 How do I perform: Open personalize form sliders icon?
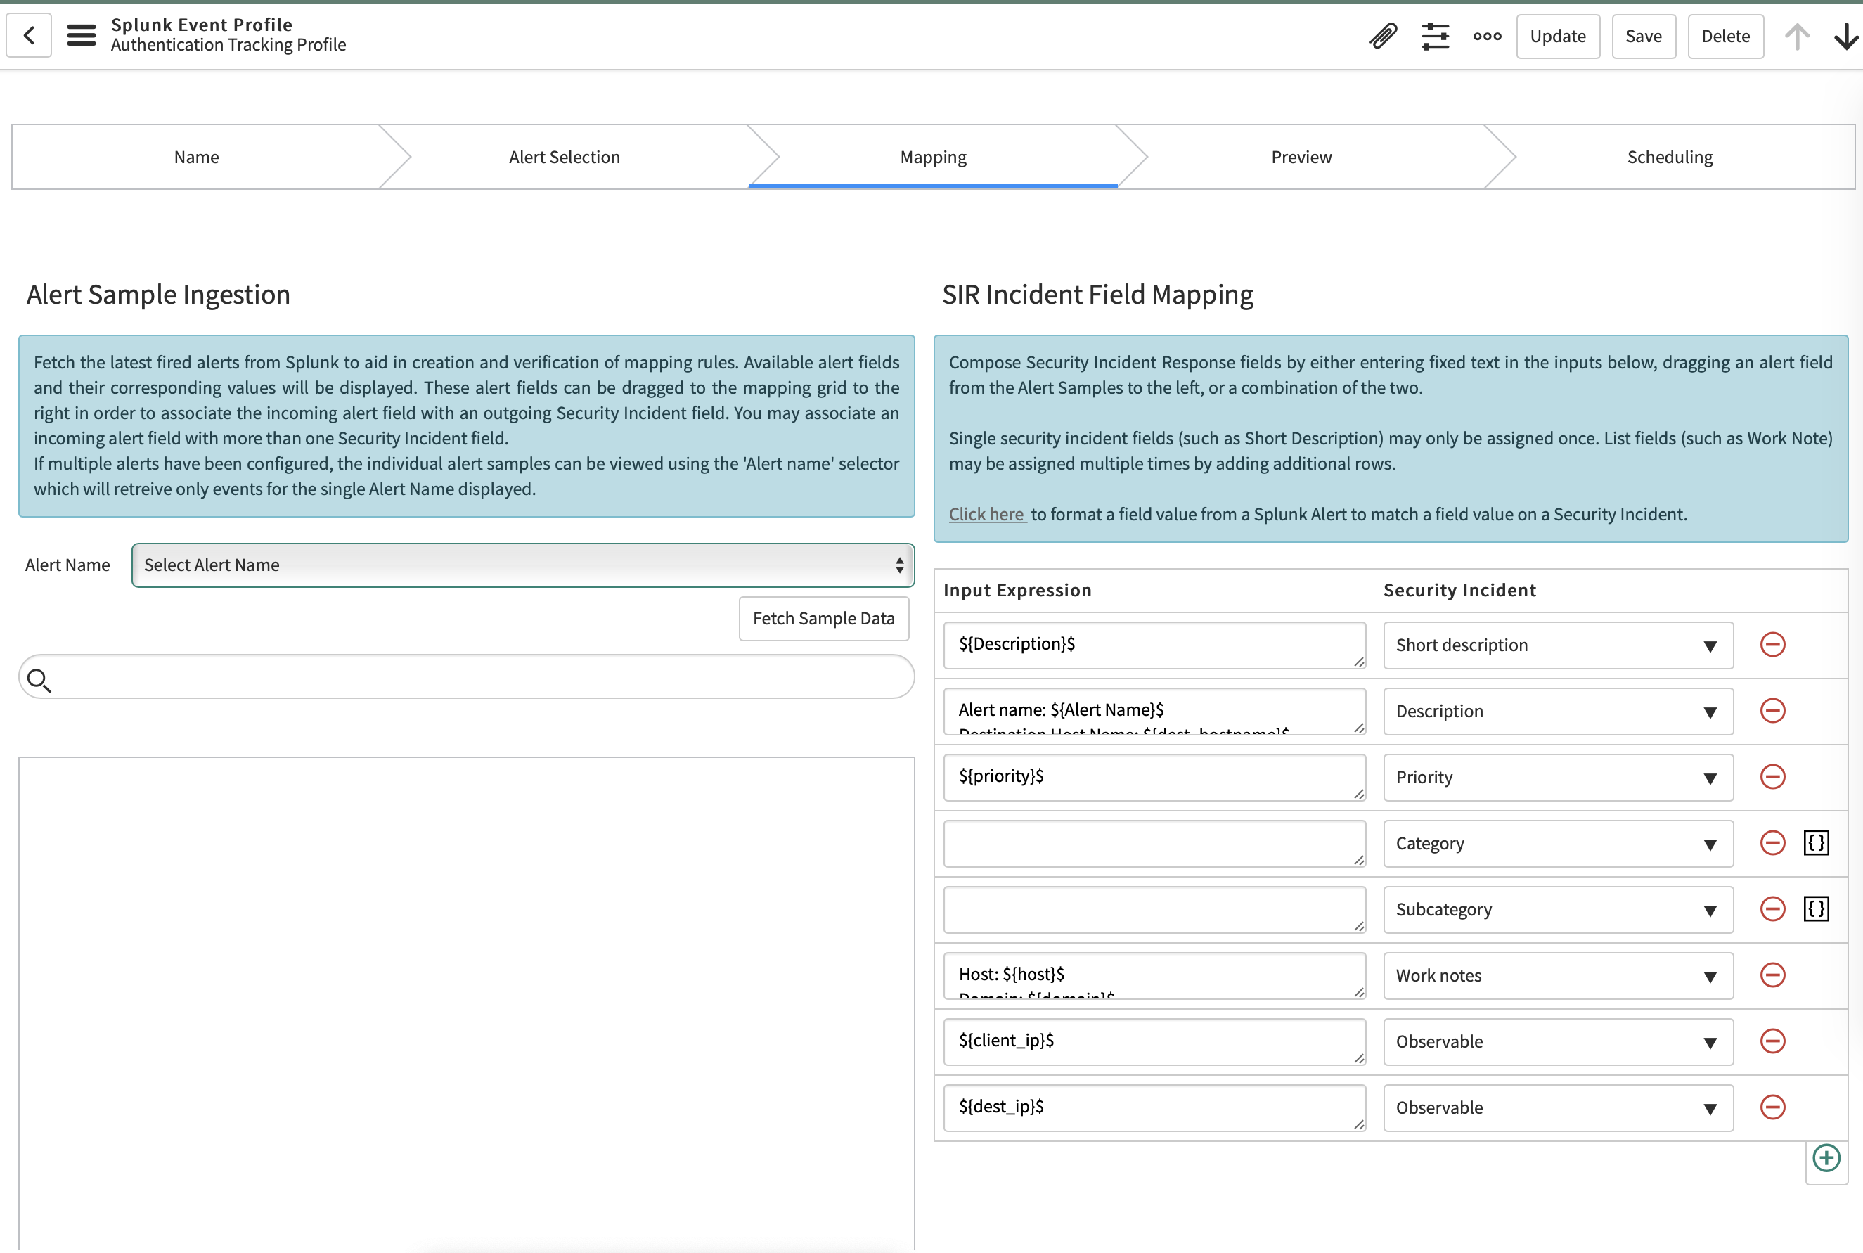tap(1436, 36)
